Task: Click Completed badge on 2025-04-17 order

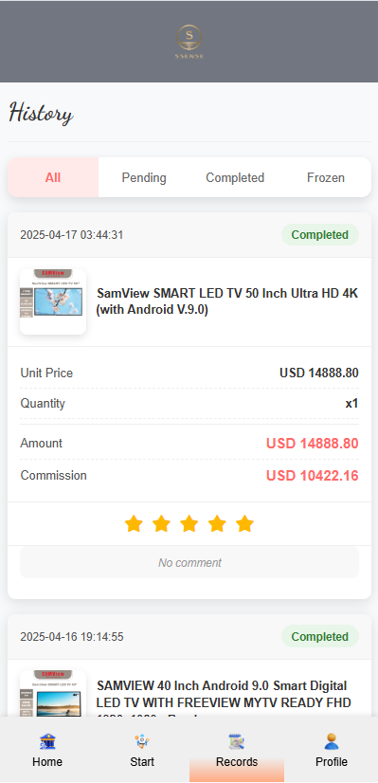Action: (320, 235)
